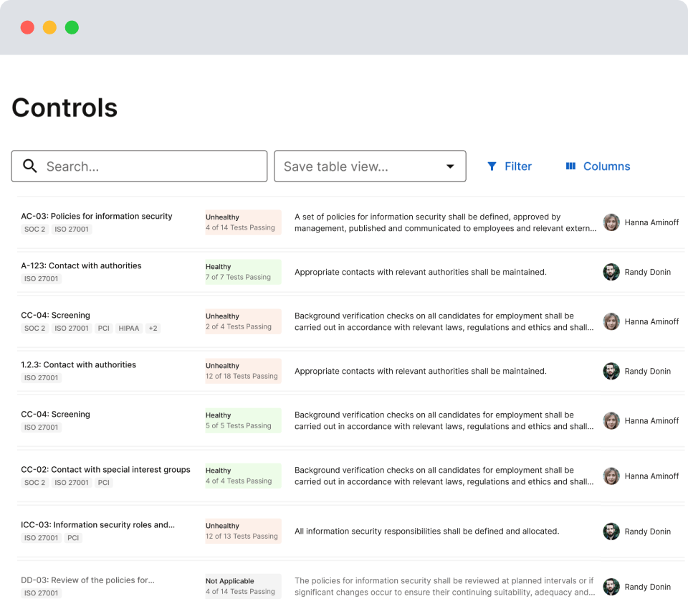Click Randy Donin name in A-123 row

click(x=648, y=273)
